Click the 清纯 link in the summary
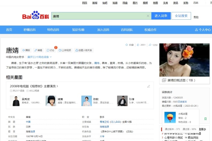 click(97, 63)
